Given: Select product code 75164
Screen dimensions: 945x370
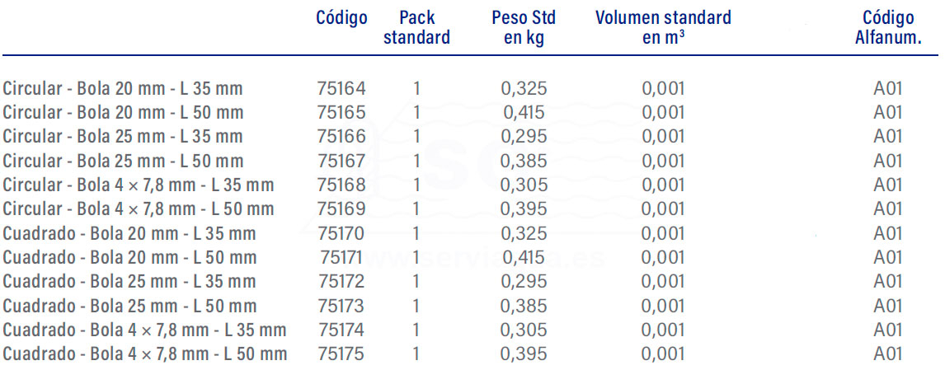Looking at the screenshot, I should [x=341, y=88].
